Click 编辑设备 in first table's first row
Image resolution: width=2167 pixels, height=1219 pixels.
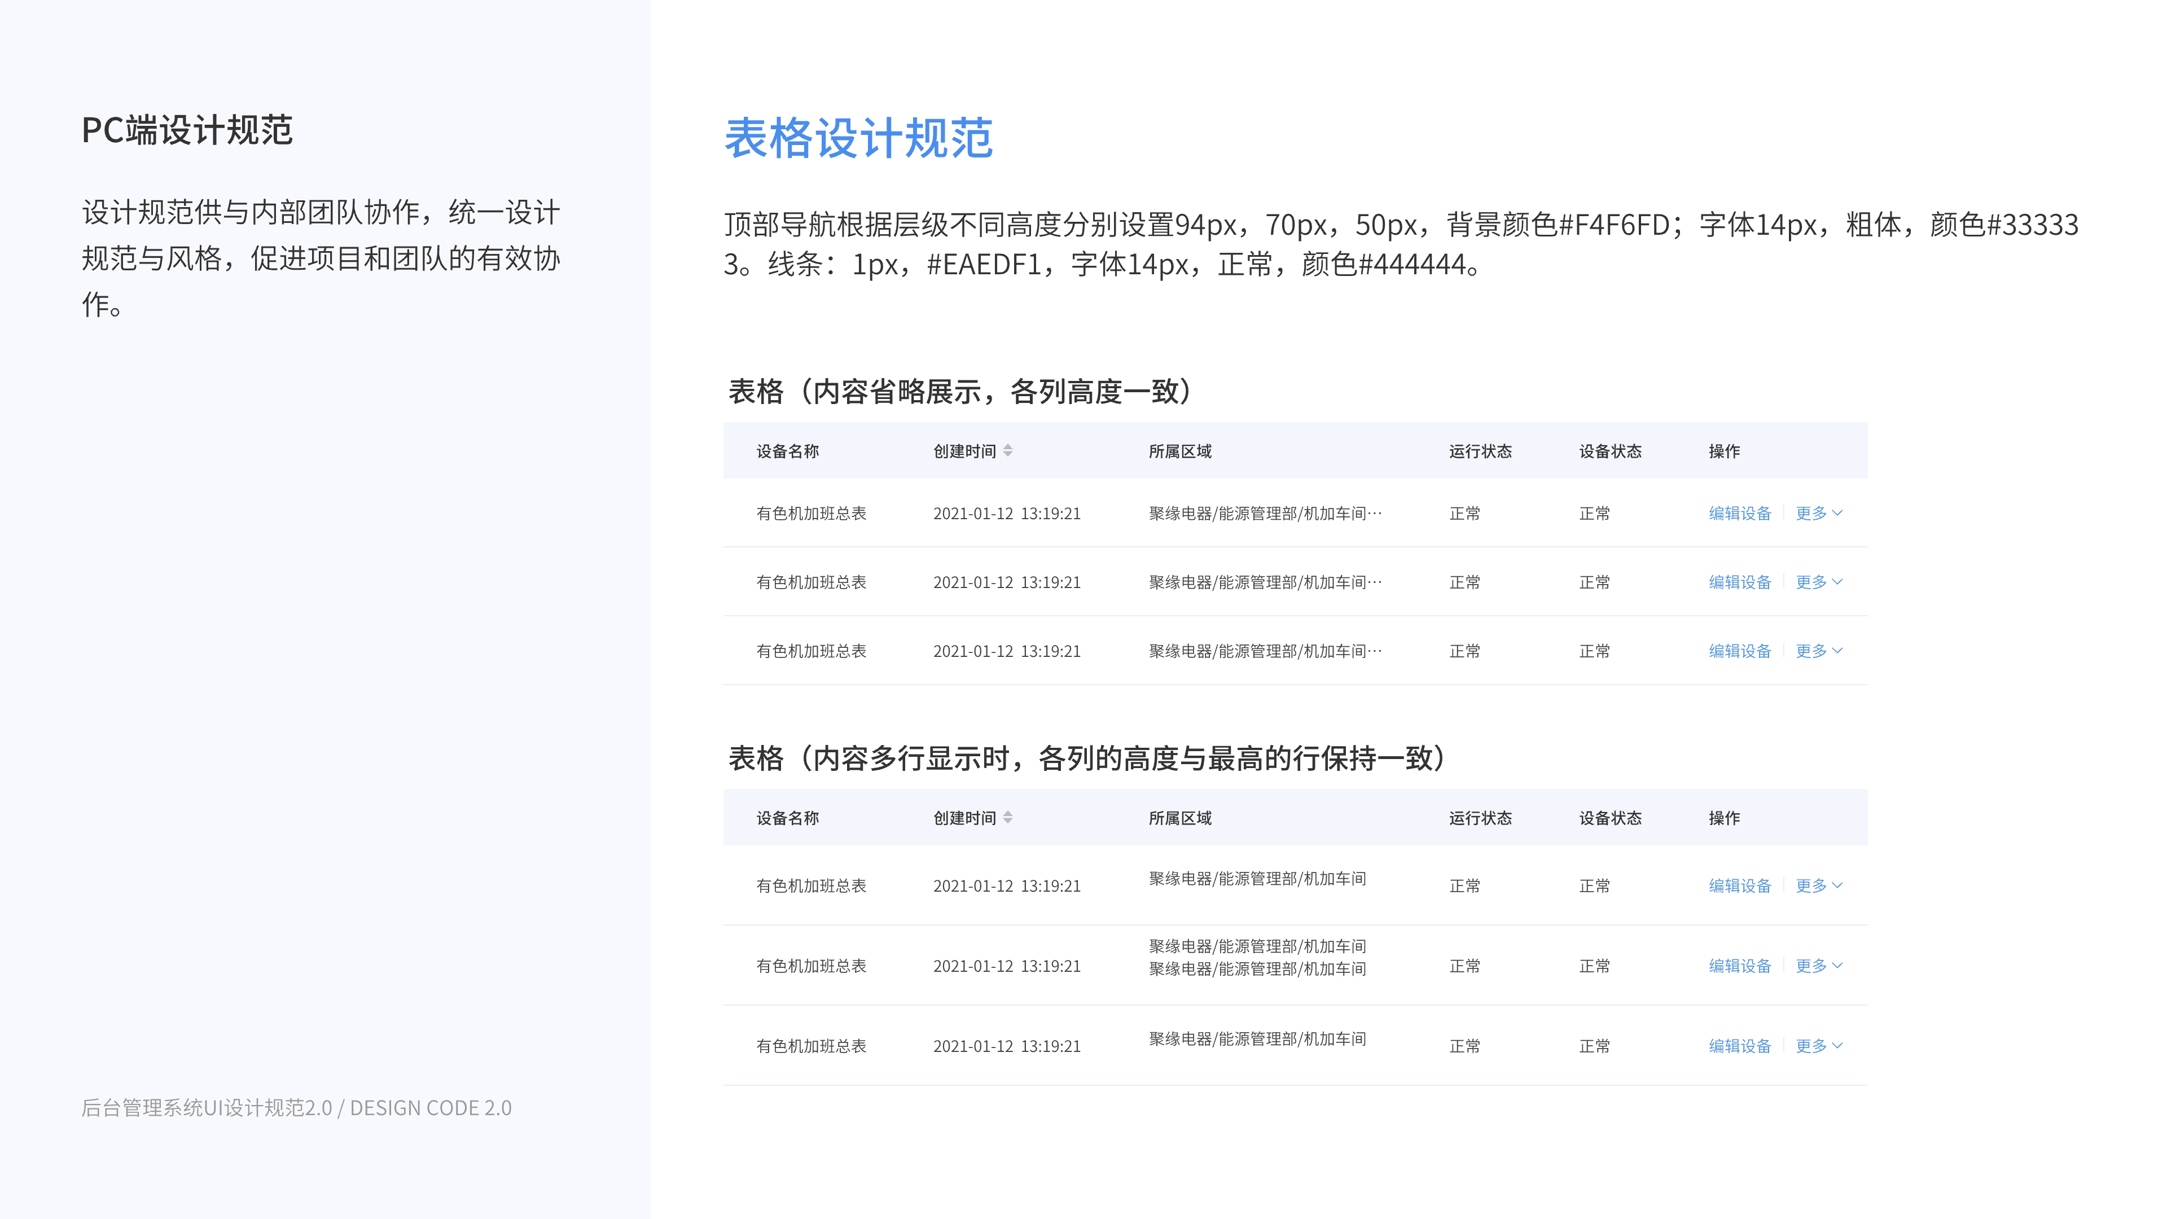click(1740, 513)
